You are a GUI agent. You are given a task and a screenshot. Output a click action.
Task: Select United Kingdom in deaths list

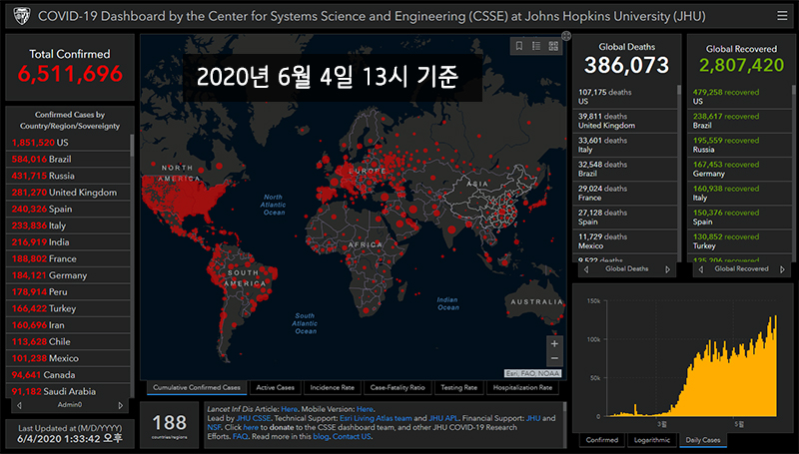[x=625, y=121]
